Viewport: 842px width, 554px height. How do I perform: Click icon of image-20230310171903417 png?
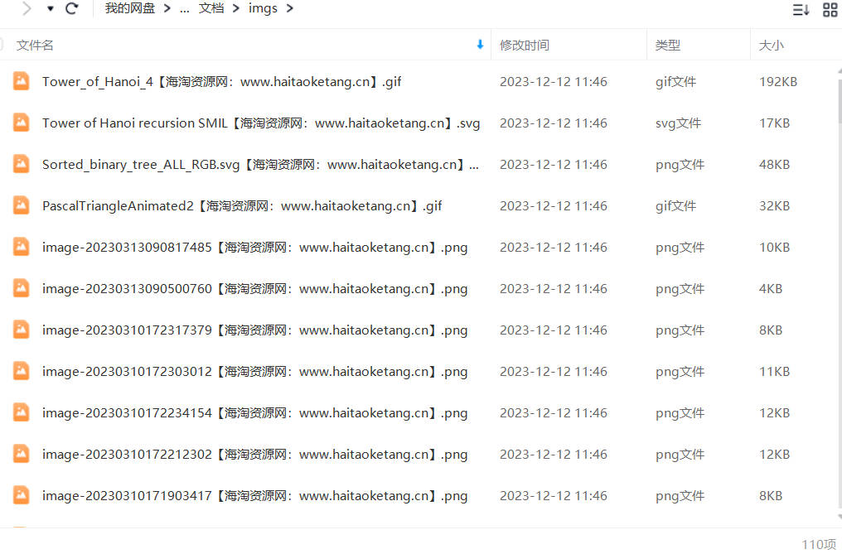21,494
